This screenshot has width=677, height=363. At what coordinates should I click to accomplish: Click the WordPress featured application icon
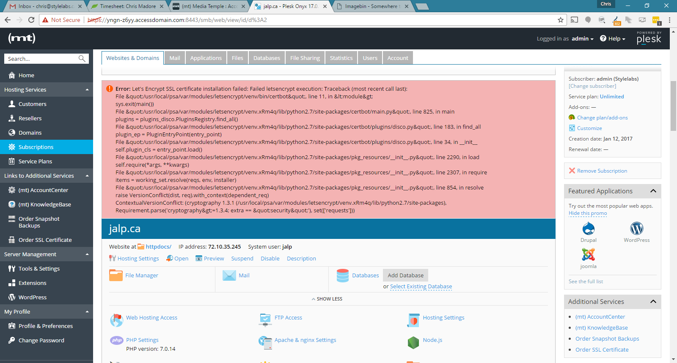pos(637,228)
